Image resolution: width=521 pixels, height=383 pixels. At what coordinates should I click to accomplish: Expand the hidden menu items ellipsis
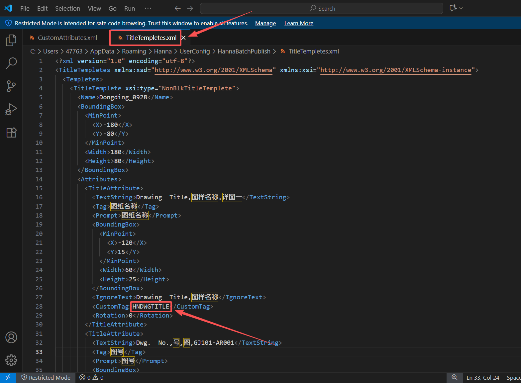[148, 8]
